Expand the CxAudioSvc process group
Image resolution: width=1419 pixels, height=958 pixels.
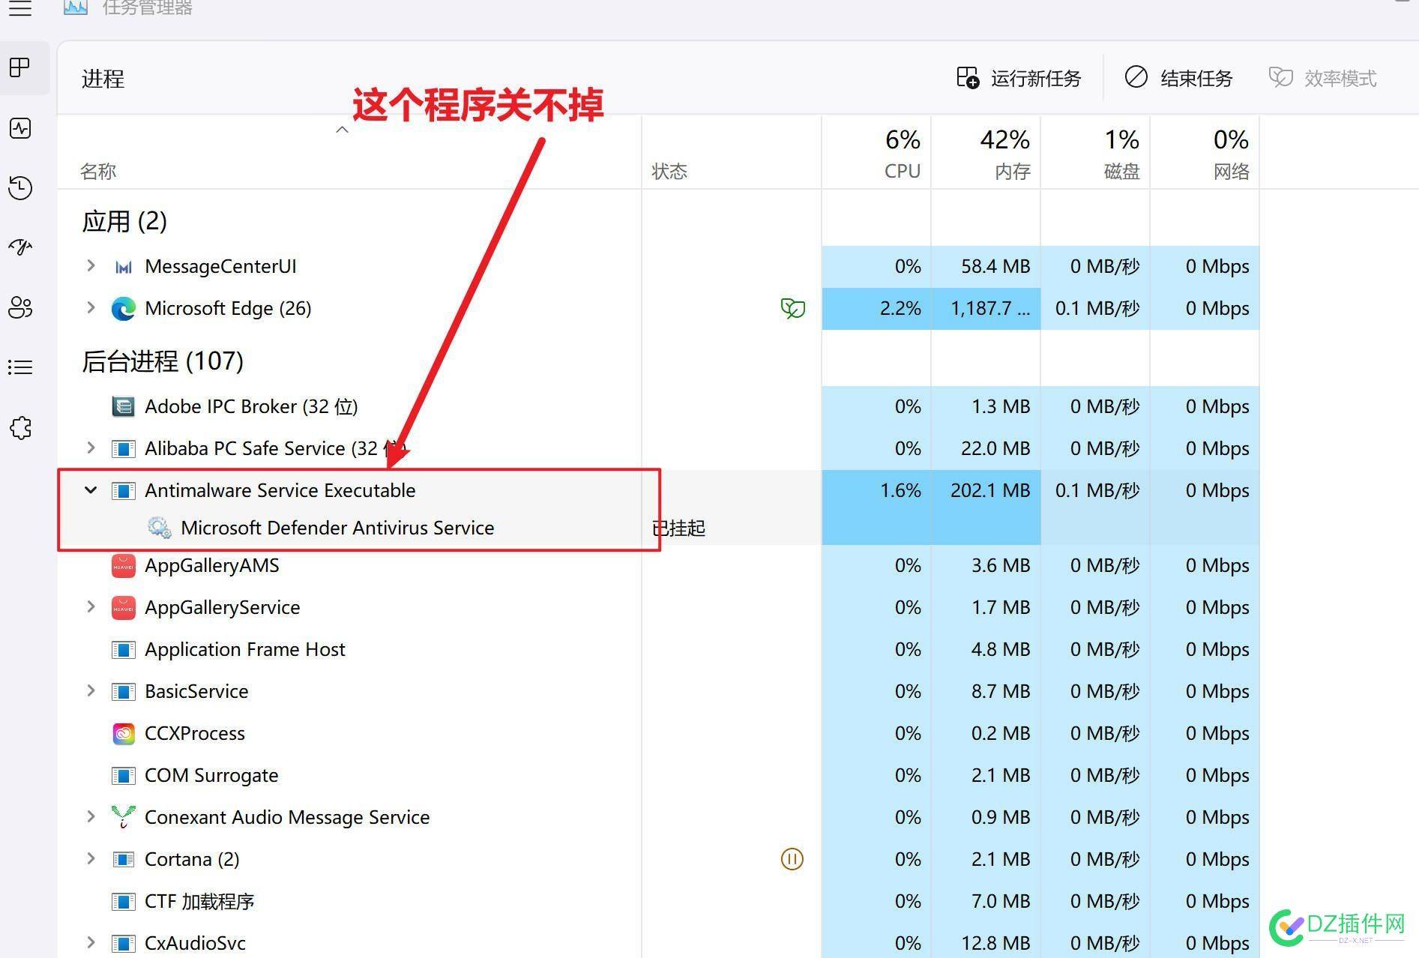tap(91, 943)
